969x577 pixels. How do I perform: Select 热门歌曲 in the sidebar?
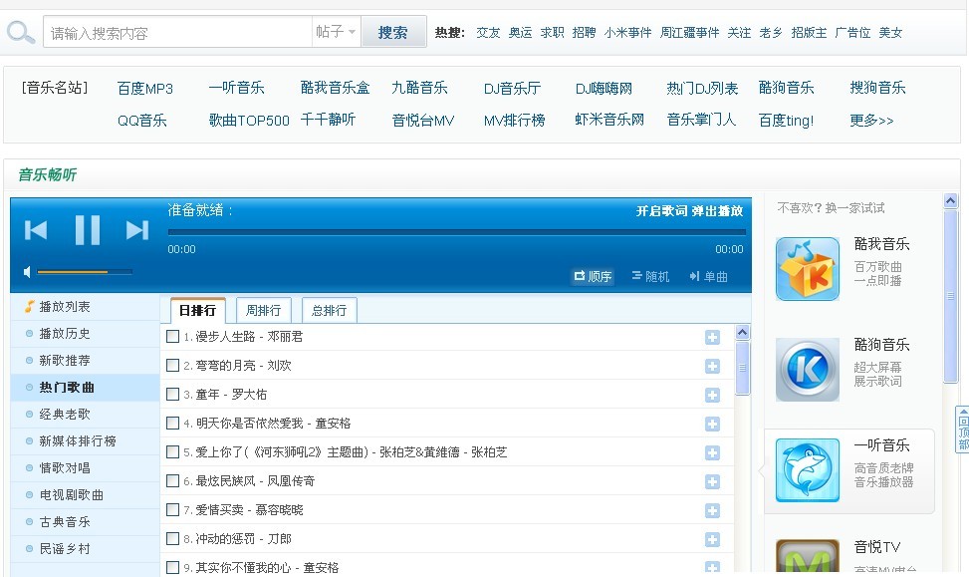click(67, 387)
